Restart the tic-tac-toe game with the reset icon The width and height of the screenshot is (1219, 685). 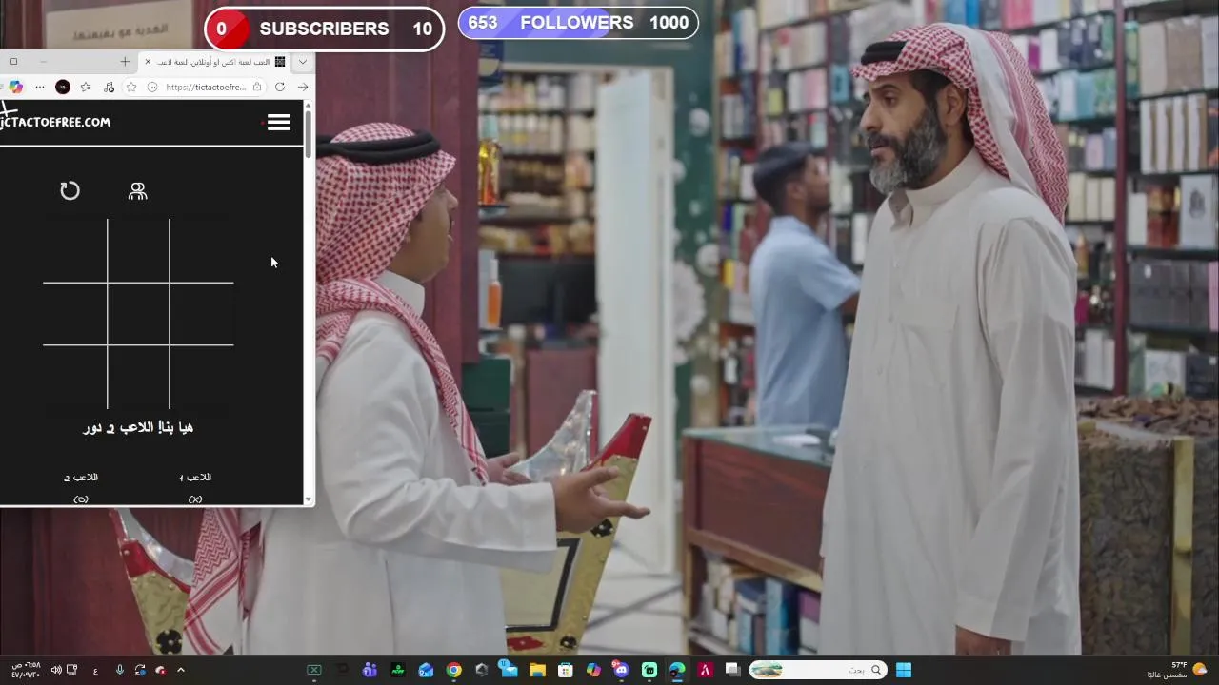point(70,191)
